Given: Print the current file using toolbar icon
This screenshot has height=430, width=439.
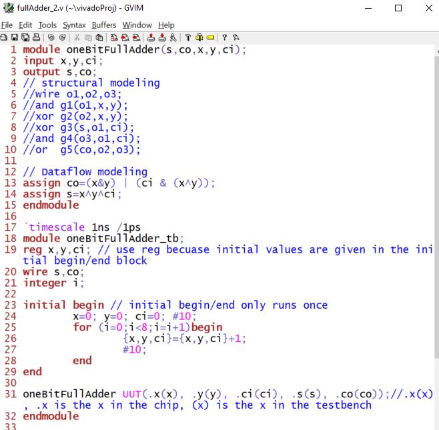Looking at the screenshot, I should [34, 37].
